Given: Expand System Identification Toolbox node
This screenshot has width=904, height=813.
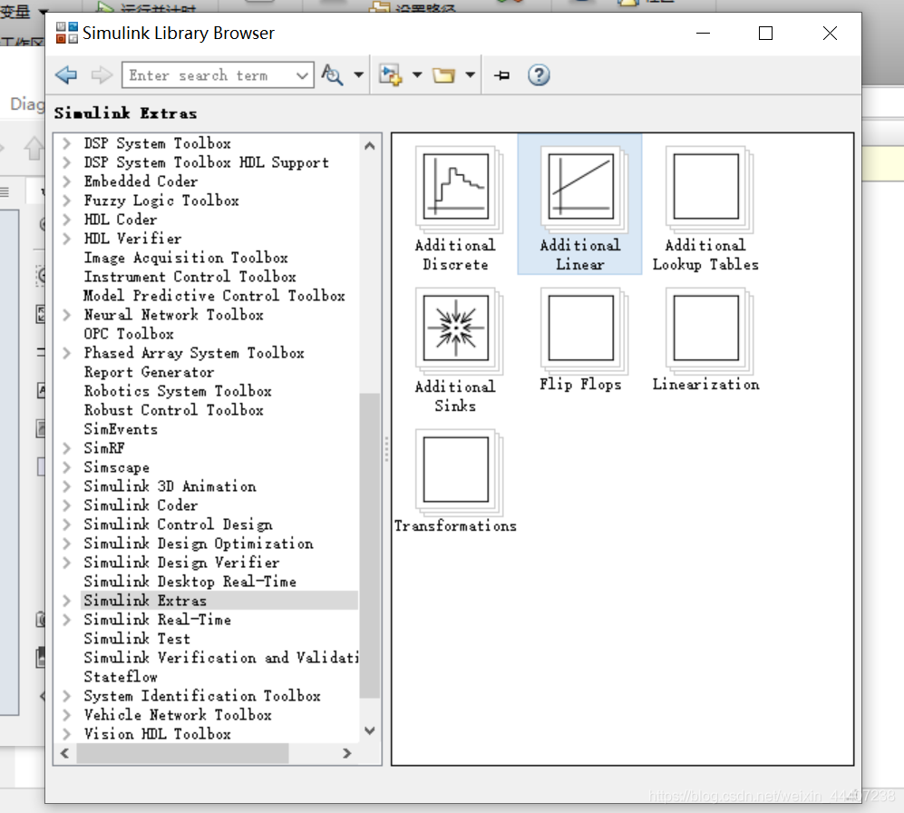Looking at the screenshot, I should 67,695.
